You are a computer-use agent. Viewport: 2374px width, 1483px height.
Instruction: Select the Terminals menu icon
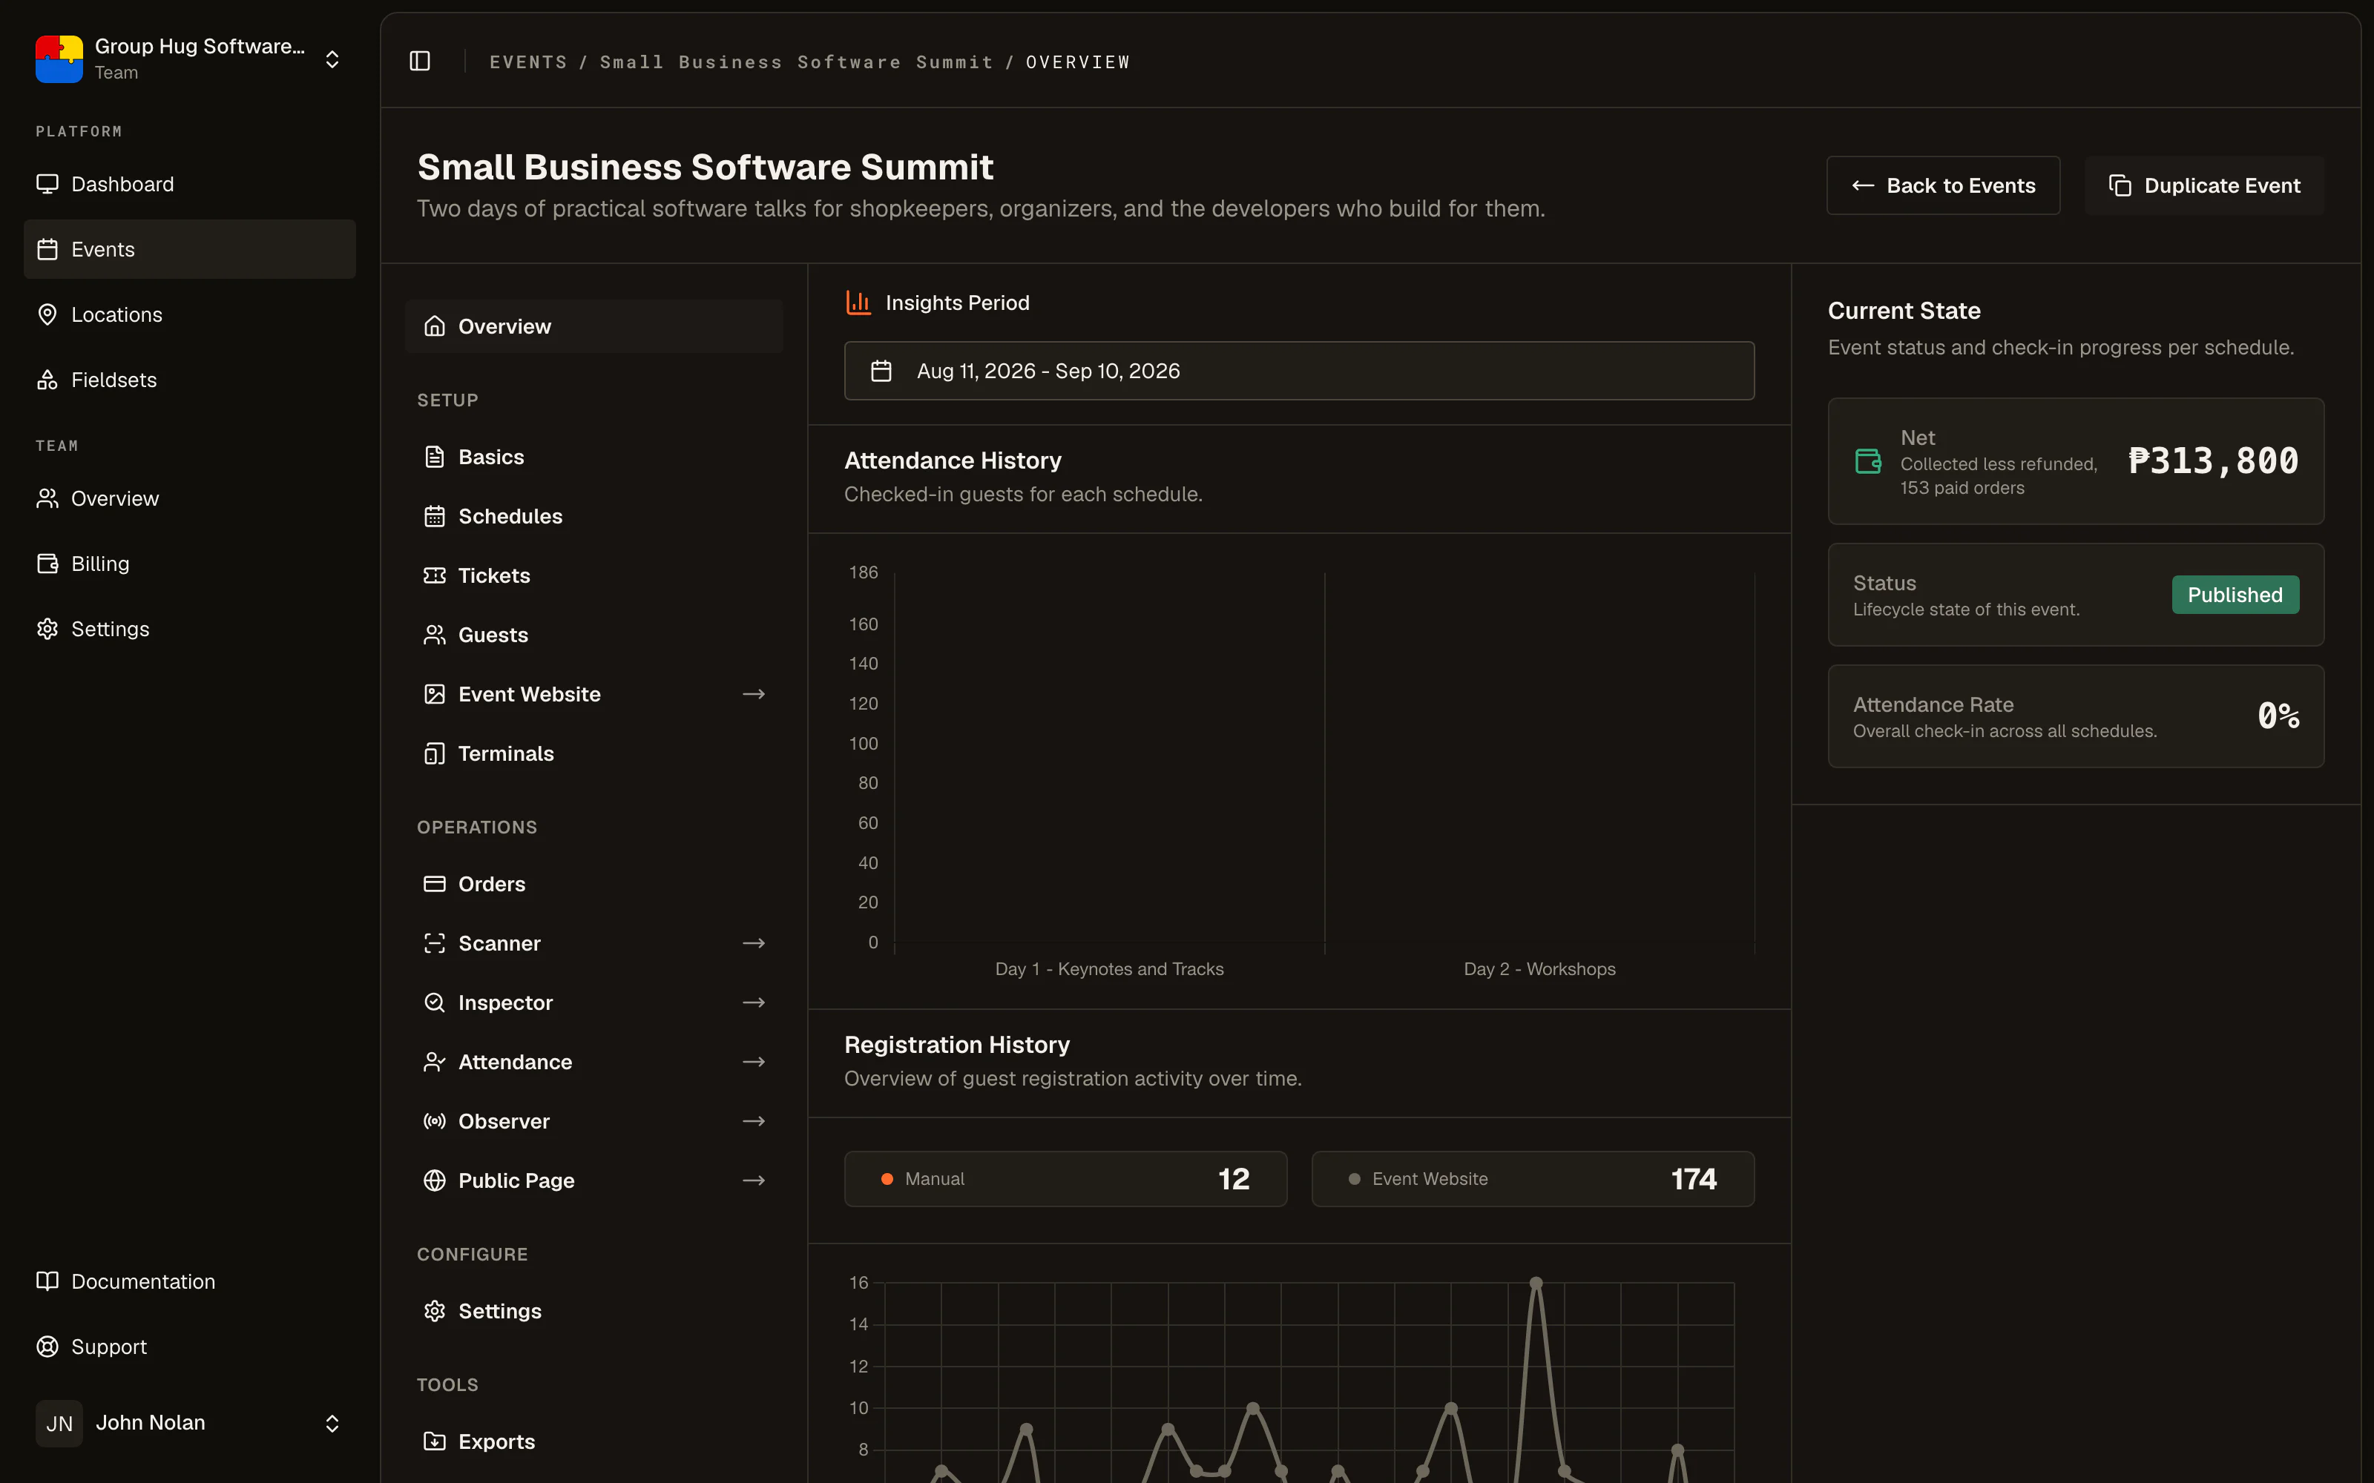[x=435, y=753]
